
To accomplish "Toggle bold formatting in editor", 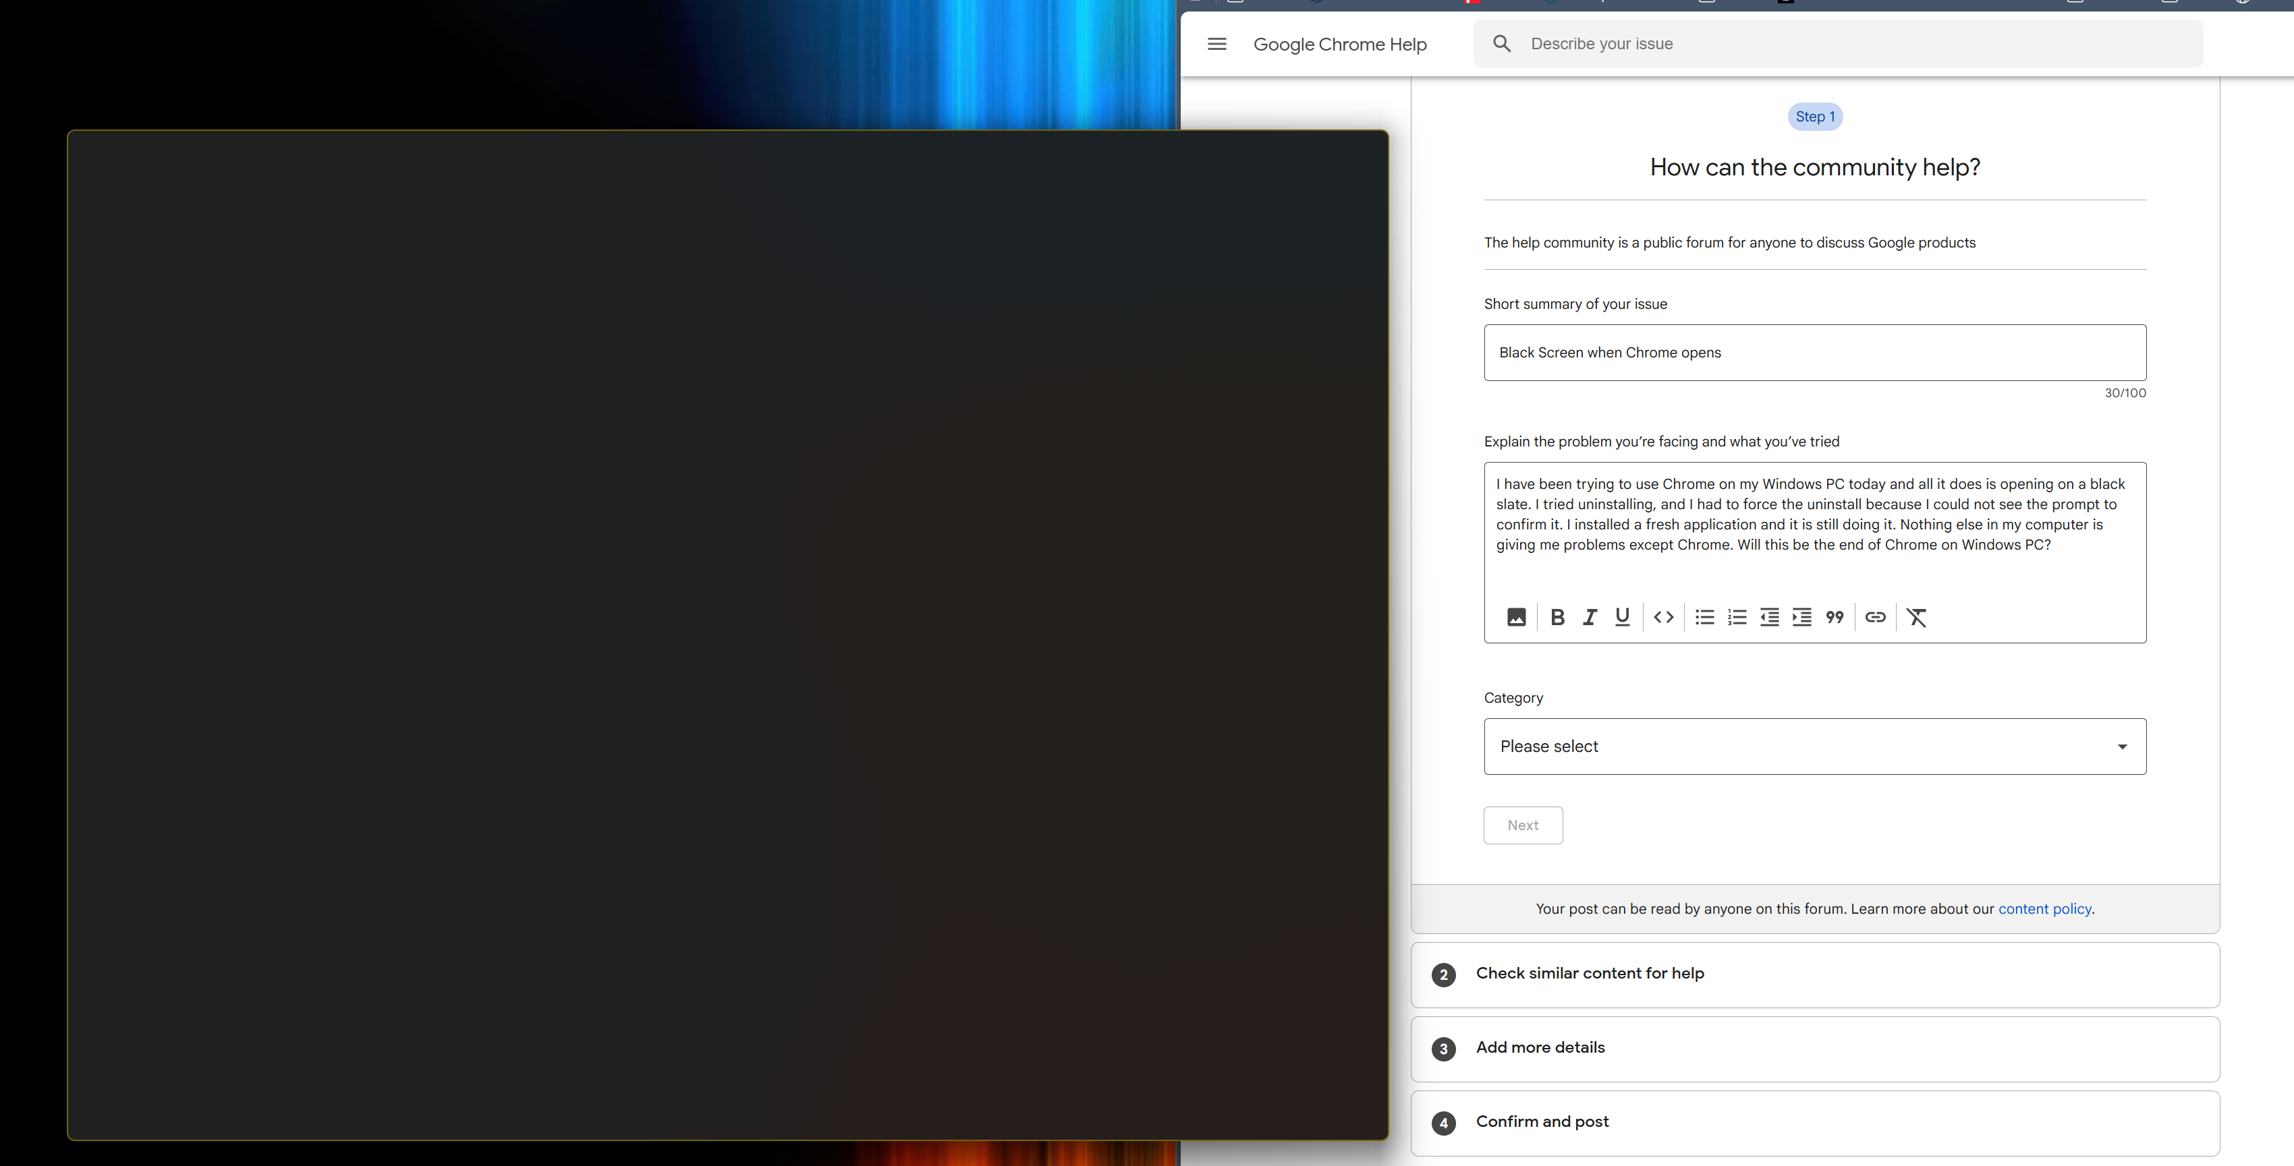I will coord(1557,617).
